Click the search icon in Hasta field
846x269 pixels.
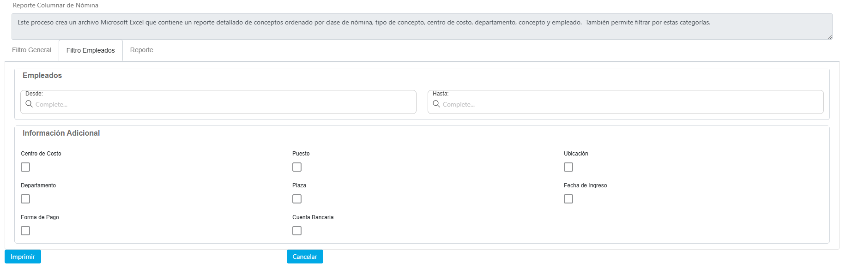coord(436,104)
